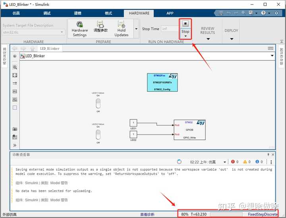The height and width of the screenshot is (218, 286).
Task: Click the viewmarks palette icon
Action: click(x=15, y=137)
